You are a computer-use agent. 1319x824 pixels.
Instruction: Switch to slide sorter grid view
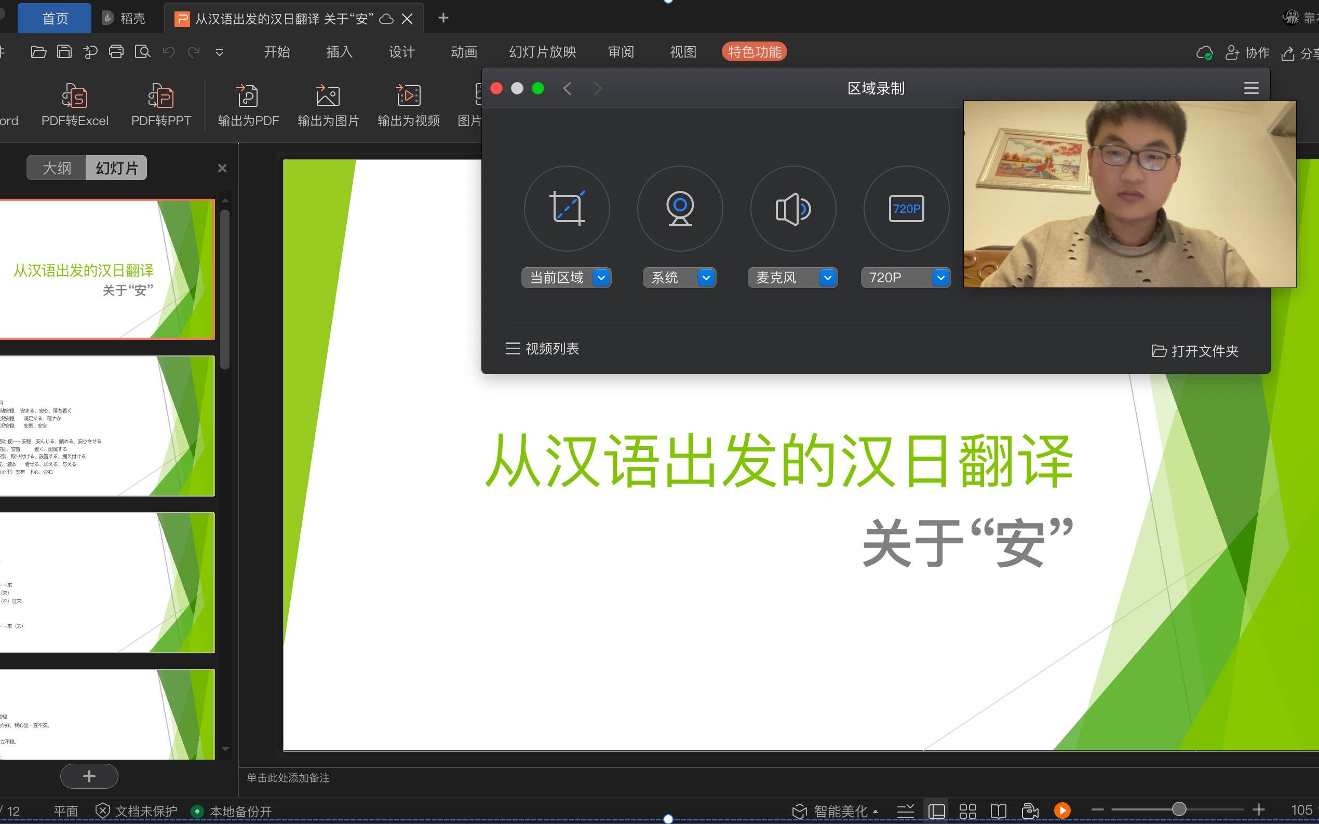coord(967,811)
